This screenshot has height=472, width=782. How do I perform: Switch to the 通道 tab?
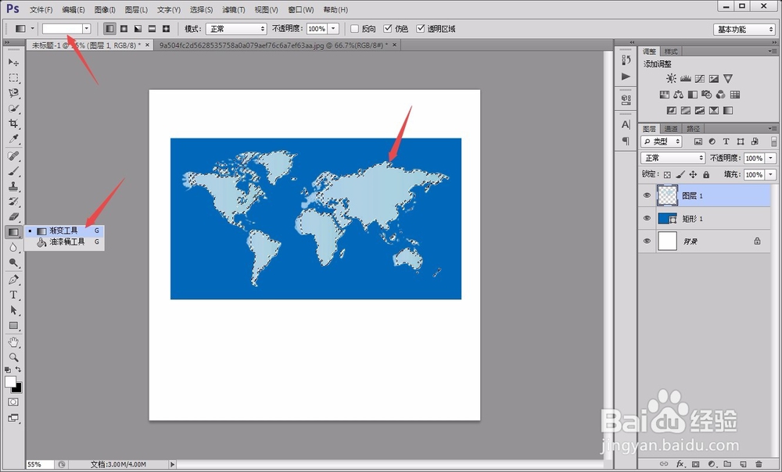tap(671, 129)
